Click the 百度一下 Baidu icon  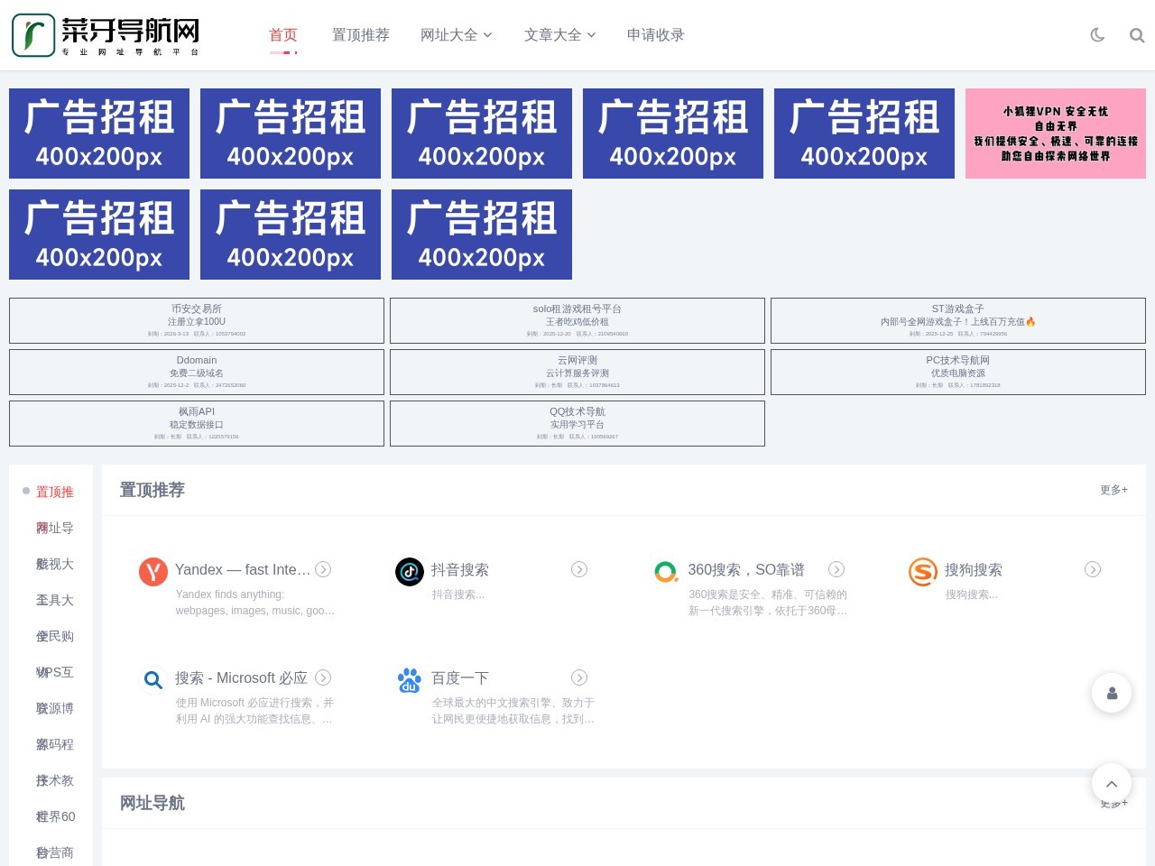tap(410, 679)
